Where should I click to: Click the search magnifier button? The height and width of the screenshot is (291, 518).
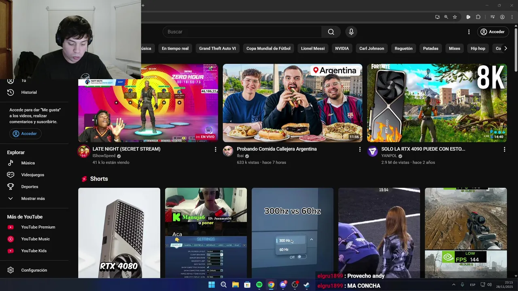click(331, 32)
